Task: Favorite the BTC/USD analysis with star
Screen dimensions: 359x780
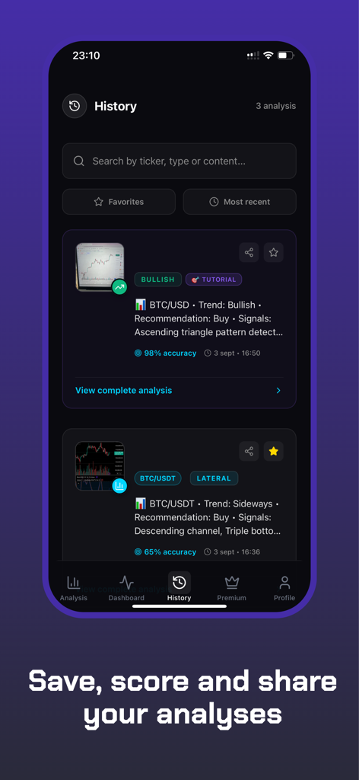Action: 274,252
